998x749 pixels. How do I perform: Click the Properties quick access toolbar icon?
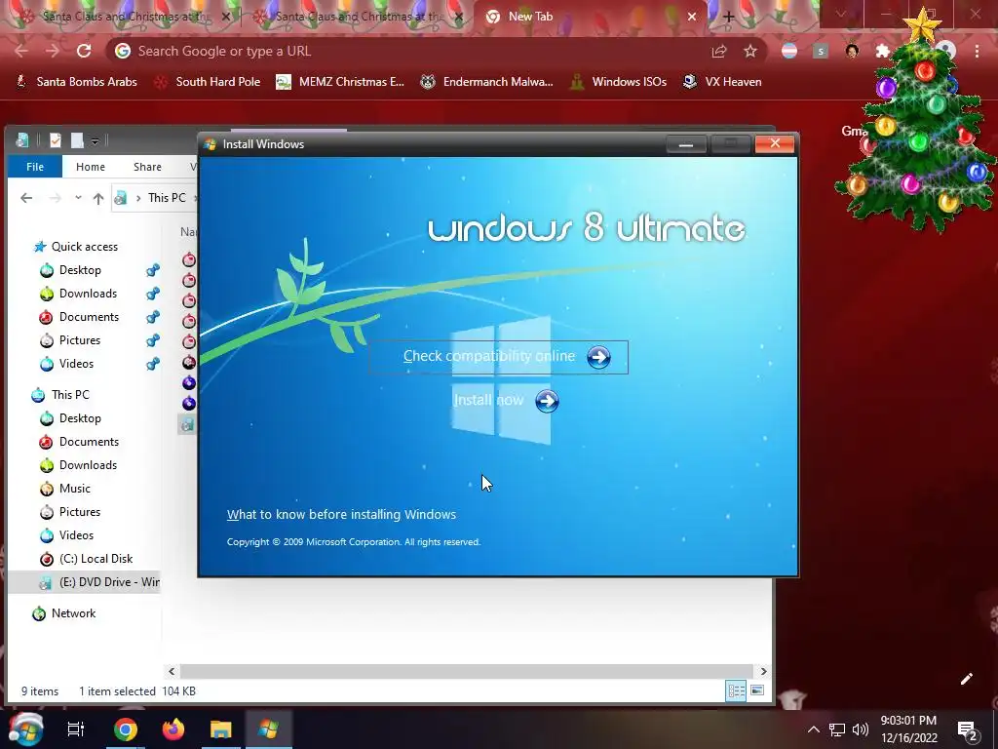56,140
